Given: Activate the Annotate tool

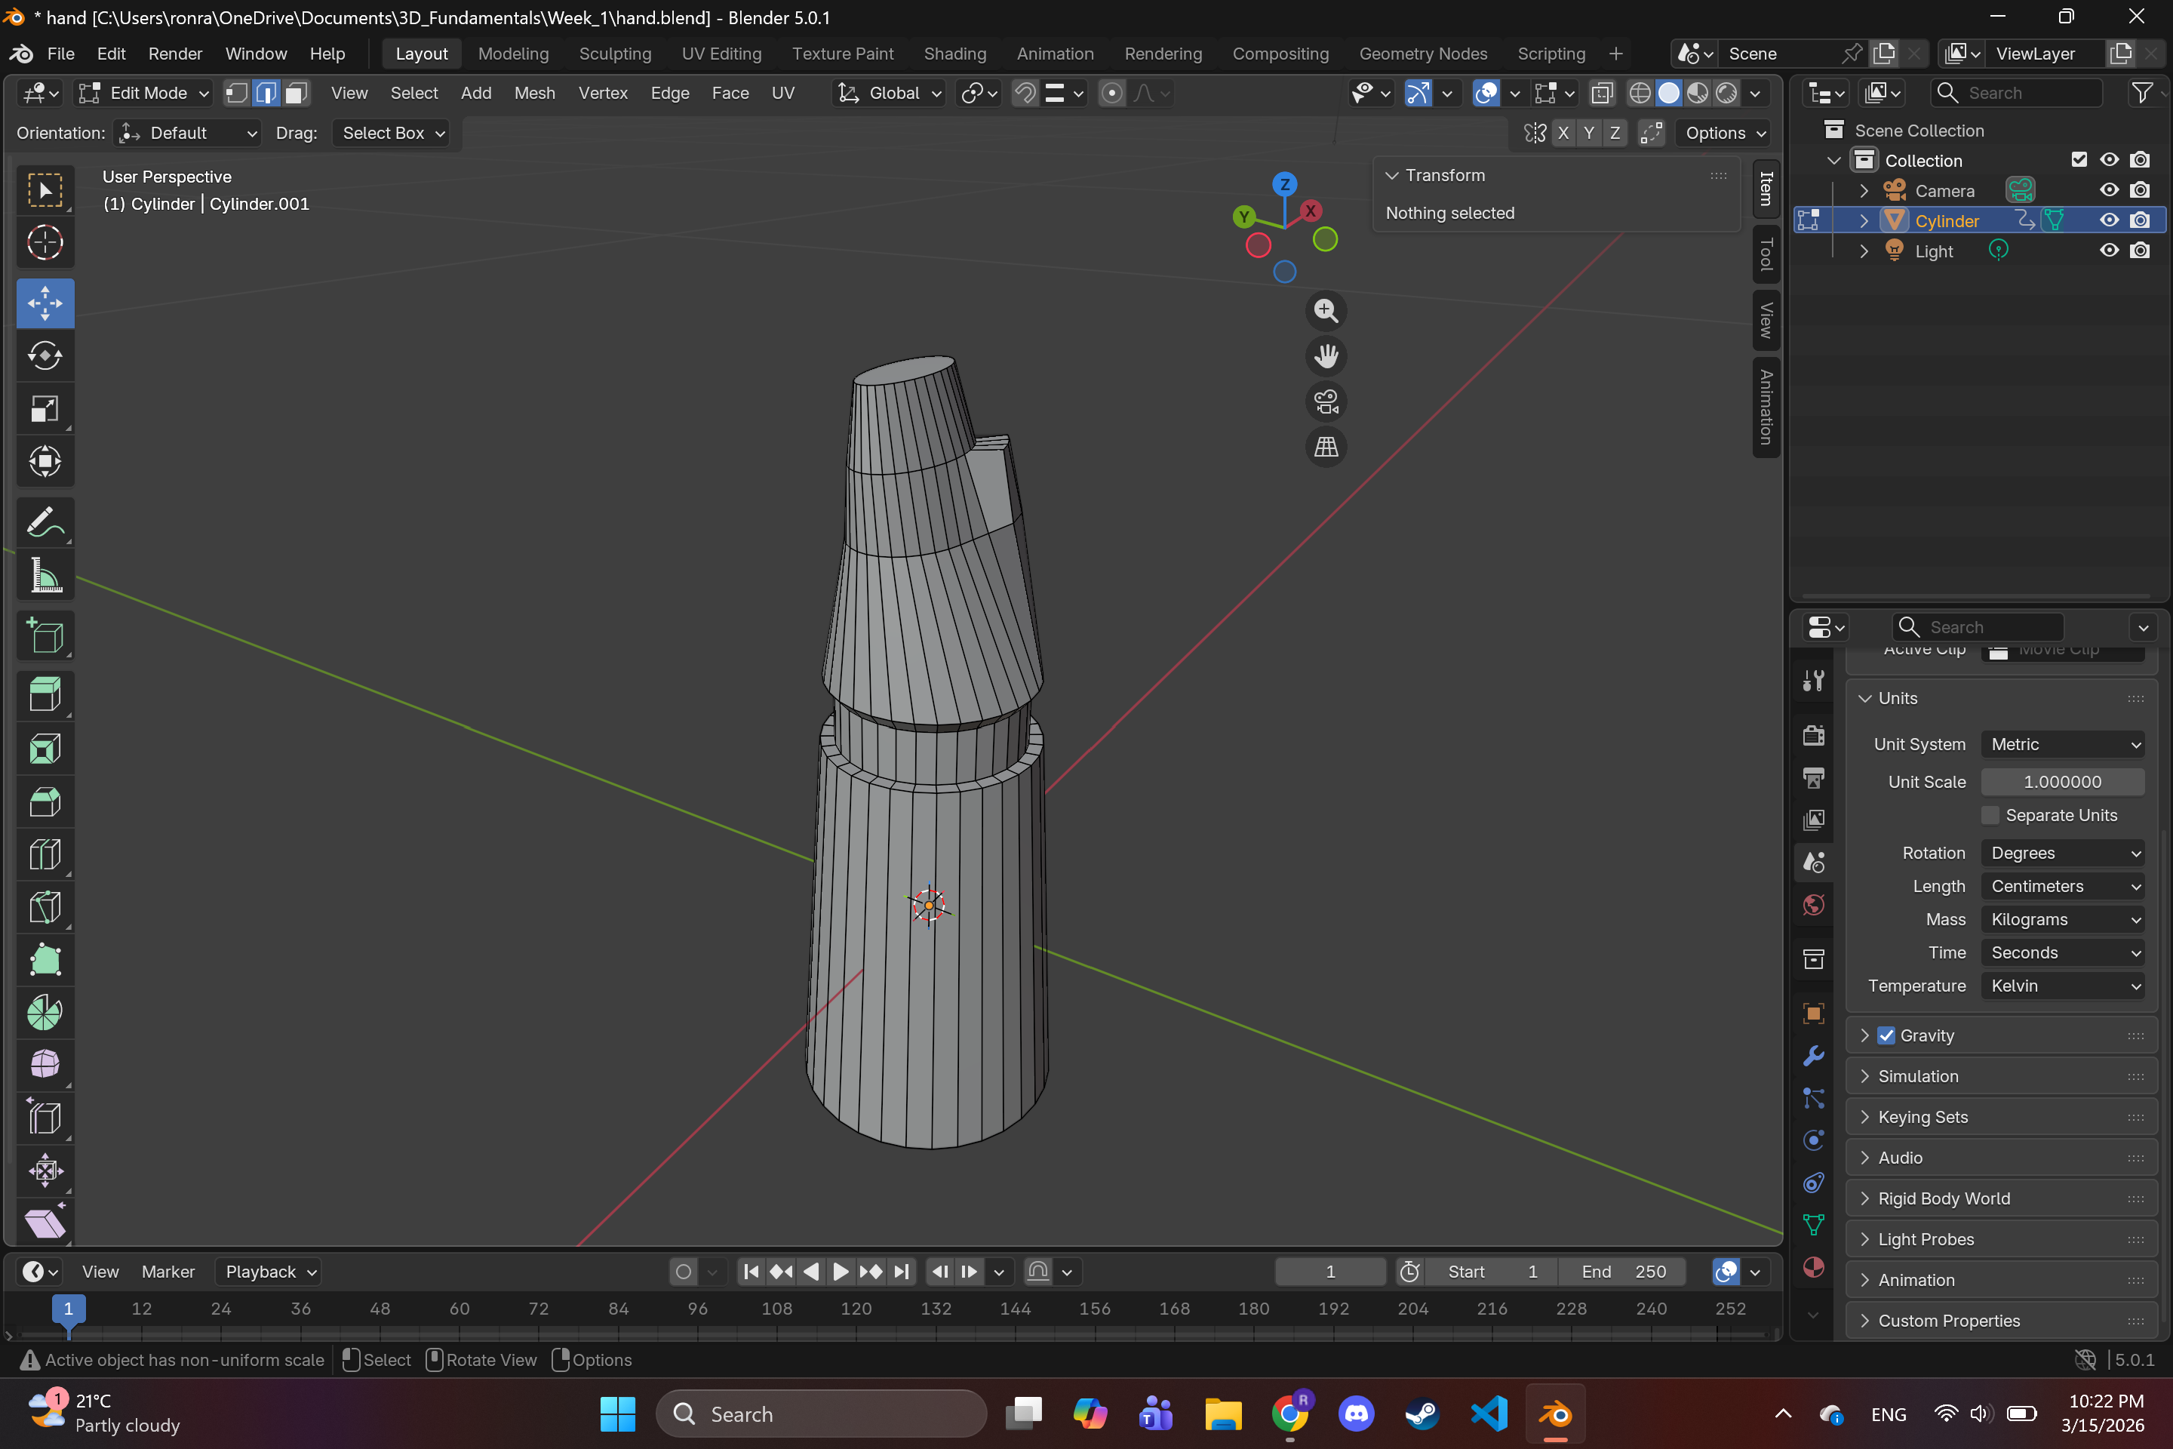Looking at the screenshot, I should pyautogui.click(x=45, y=522).
